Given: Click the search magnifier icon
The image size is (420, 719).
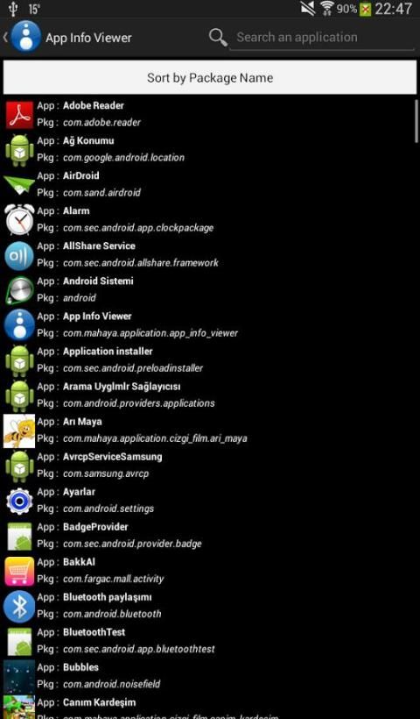Looking at the screenshot, I should click(x=218, y=37).
